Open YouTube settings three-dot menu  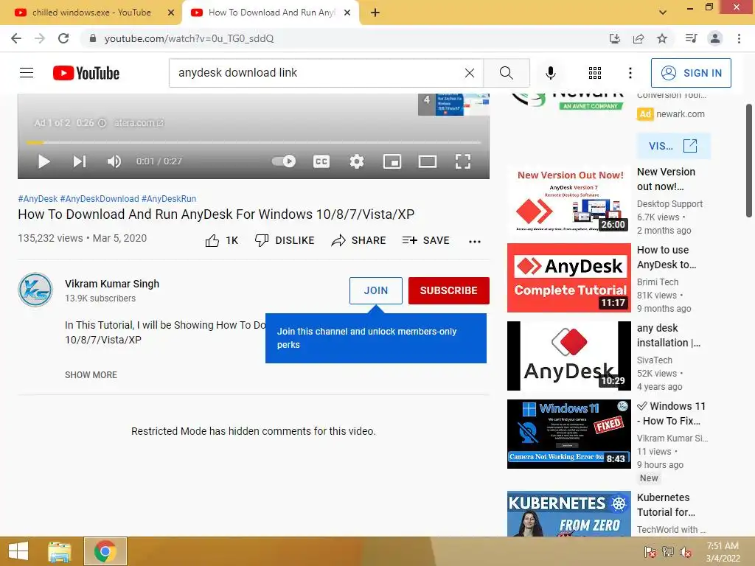point(630,73)
